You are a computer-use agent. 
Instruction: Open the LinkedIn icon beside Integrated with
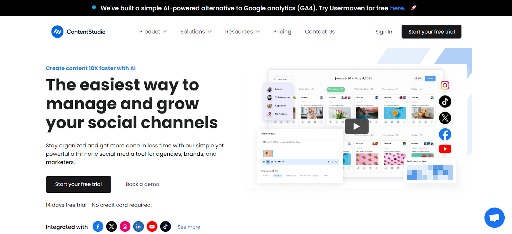click(x=138, y=227)
